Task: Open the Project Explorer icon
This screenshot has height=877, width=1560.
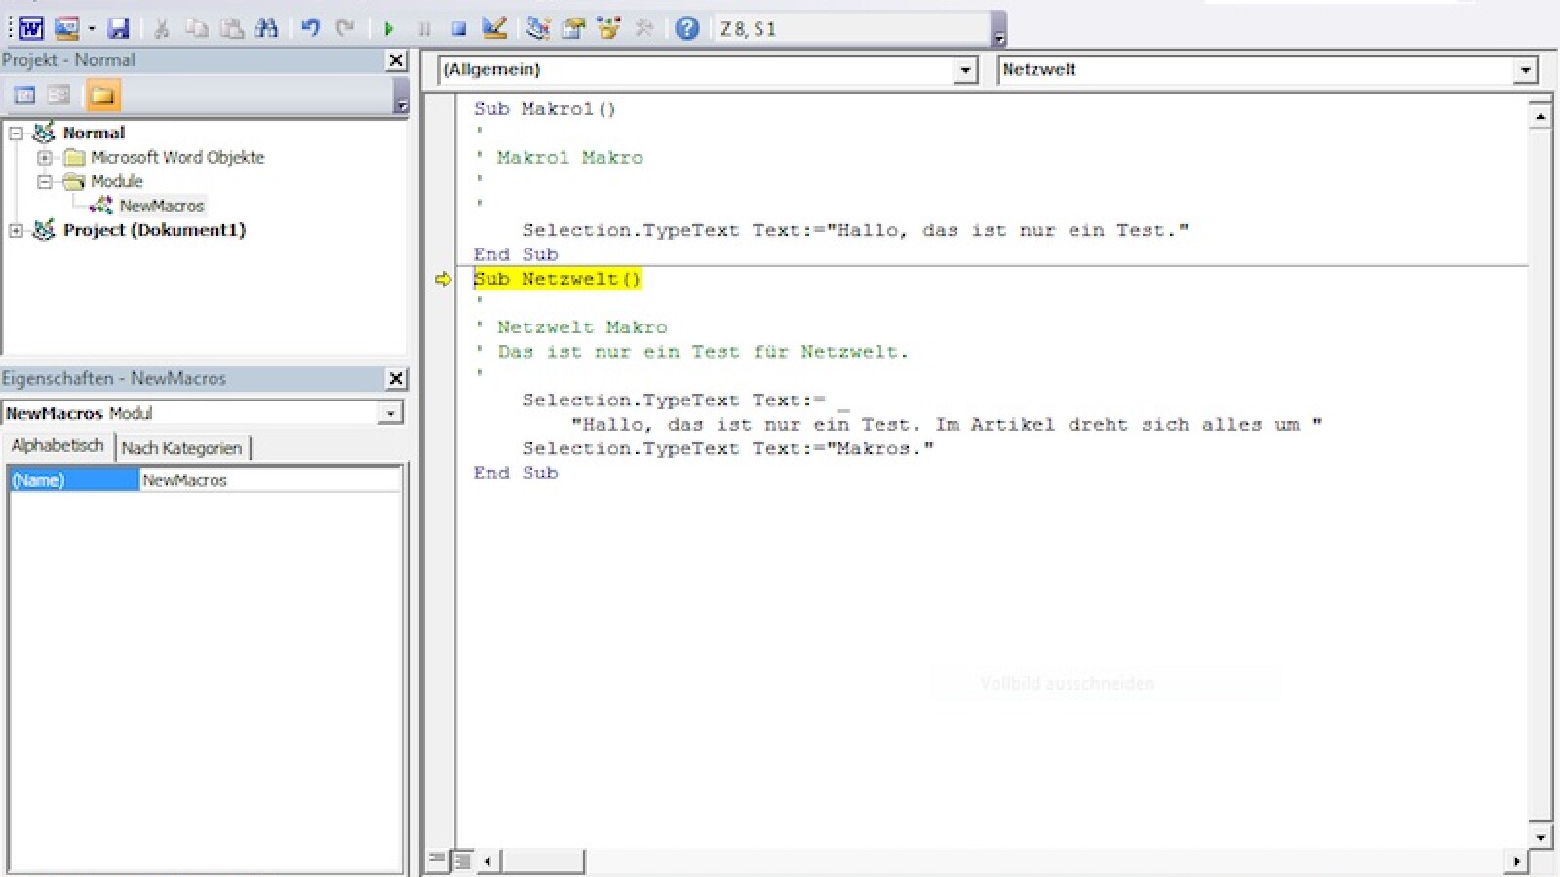Action: 538,28
